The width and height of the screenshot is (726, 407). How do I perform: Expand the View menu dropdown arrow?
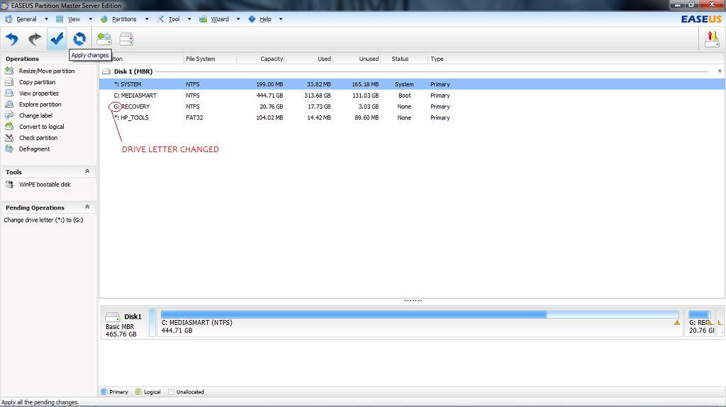90,19
